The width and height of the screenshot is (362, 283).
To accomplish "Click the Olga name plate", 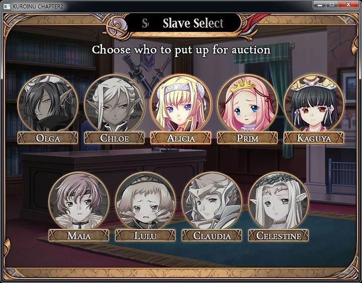I will click(x=48, y=138).
